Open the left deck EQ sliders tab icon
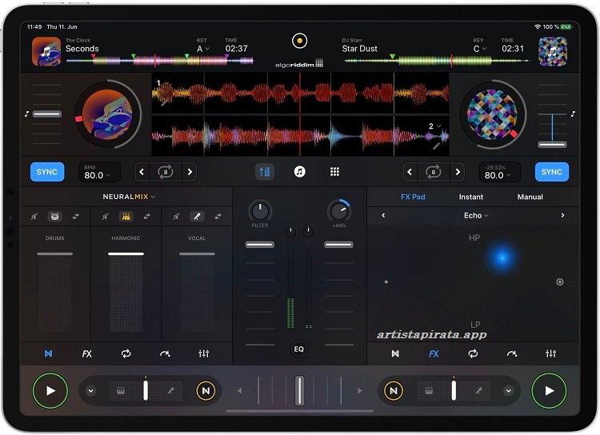The height and width of the screenshot is (435, 600). coord(203,353)
